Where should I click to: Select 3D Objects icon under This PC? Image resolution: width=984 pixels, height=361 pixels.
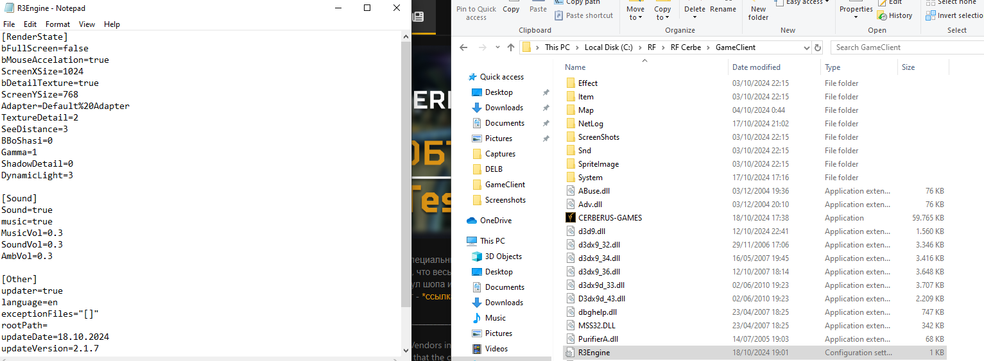click(477, 256)
